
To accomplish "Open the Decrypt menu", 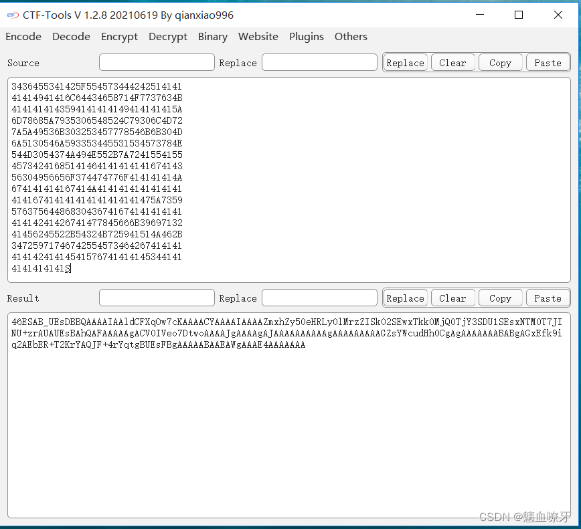I will [x=168, y=37].
